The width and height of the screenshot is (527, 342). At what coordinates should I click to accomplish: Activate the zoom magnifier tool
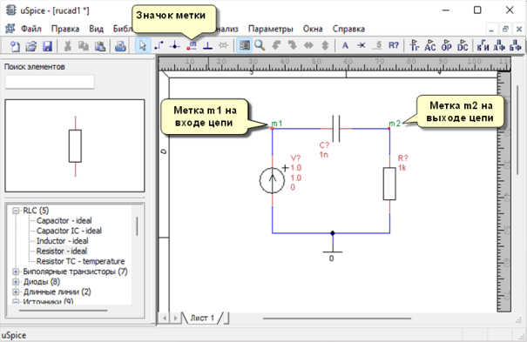260,45
